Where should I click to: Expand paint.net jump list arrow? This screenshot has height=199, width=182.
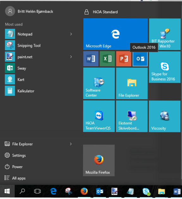pos(71,57)
